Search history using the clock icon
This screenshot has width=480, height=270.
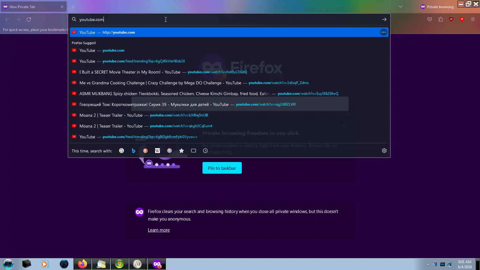[x=205, y=151]
